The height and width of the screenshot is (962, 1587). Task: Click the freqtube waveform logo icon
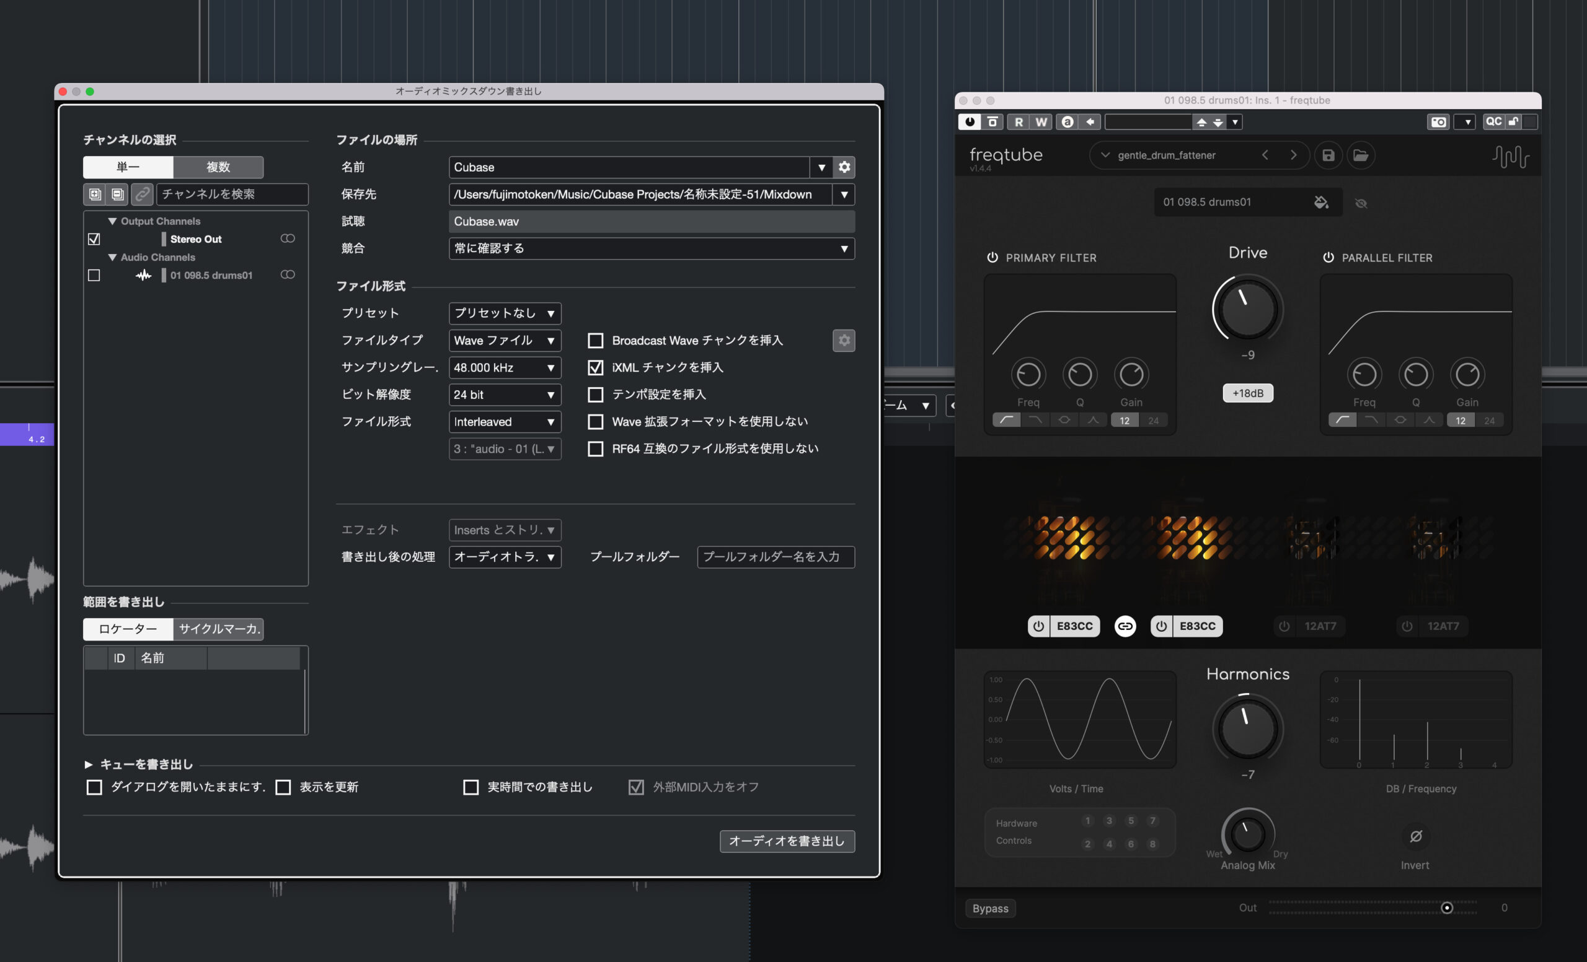pos(1510,156)
